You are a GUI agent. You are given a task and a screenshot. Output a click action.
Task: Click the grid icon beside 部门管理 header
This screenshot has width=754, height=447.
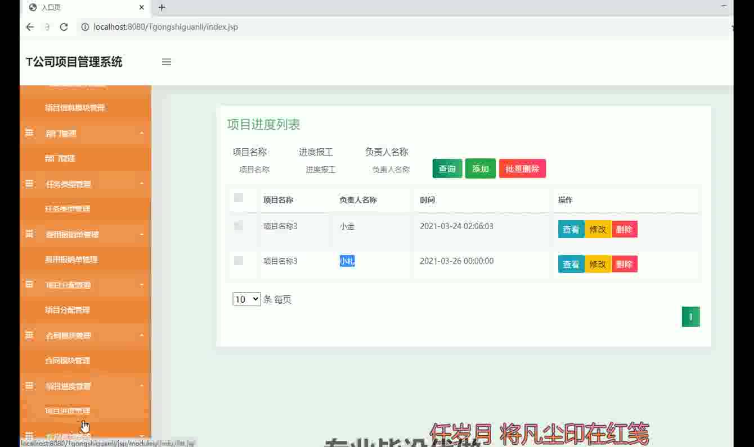[29, 133]
